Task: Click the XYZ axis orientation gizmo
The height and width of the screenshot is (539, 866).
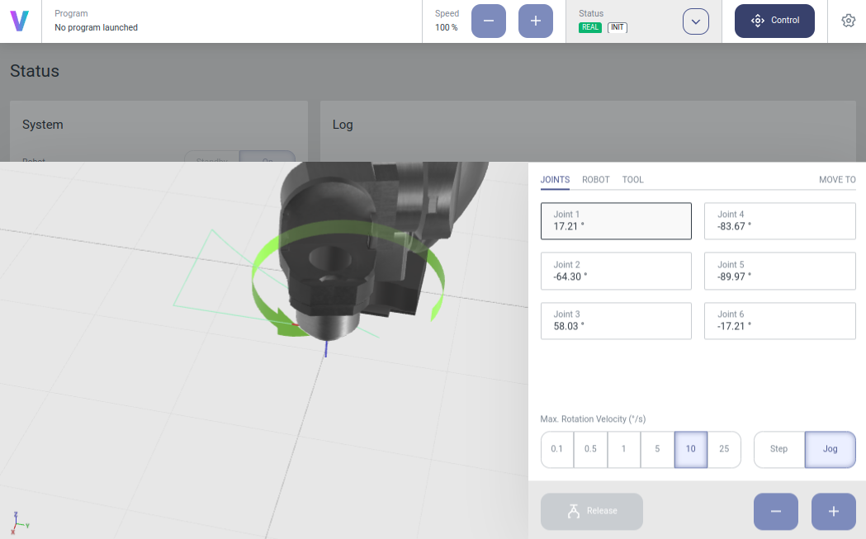Action: click(20, 521)
